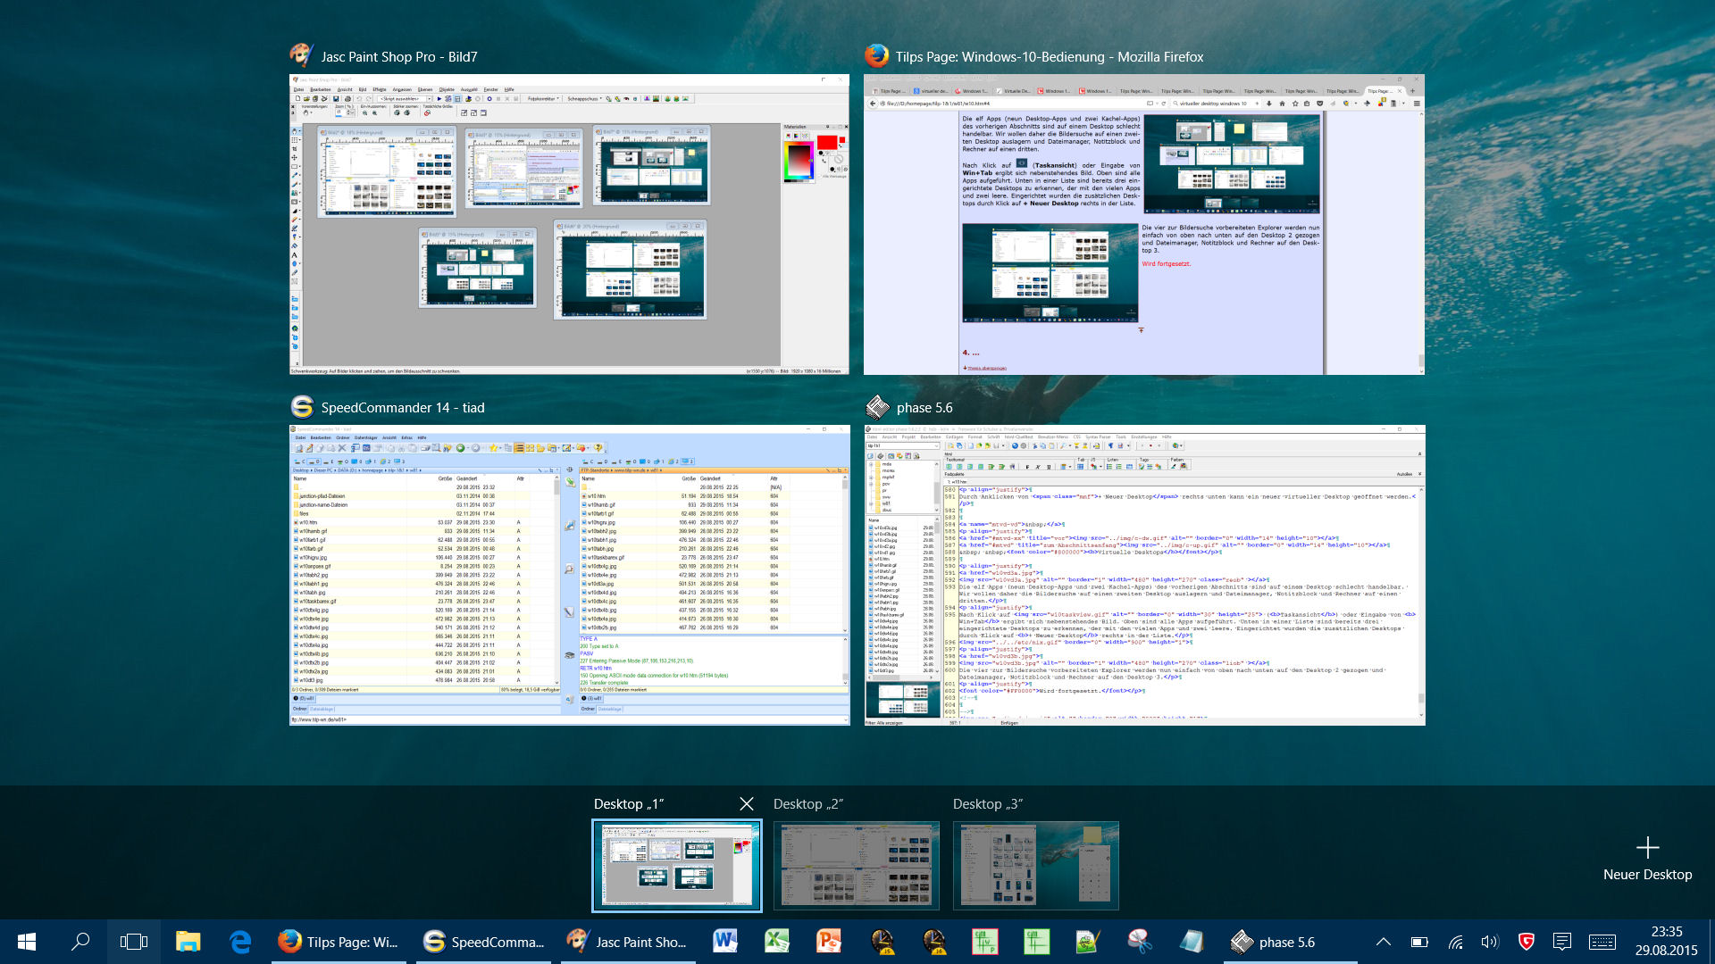Toggle the Task View taskbar button
The height and width of the screenshot is (964, 1715).
tap(134, 942)
